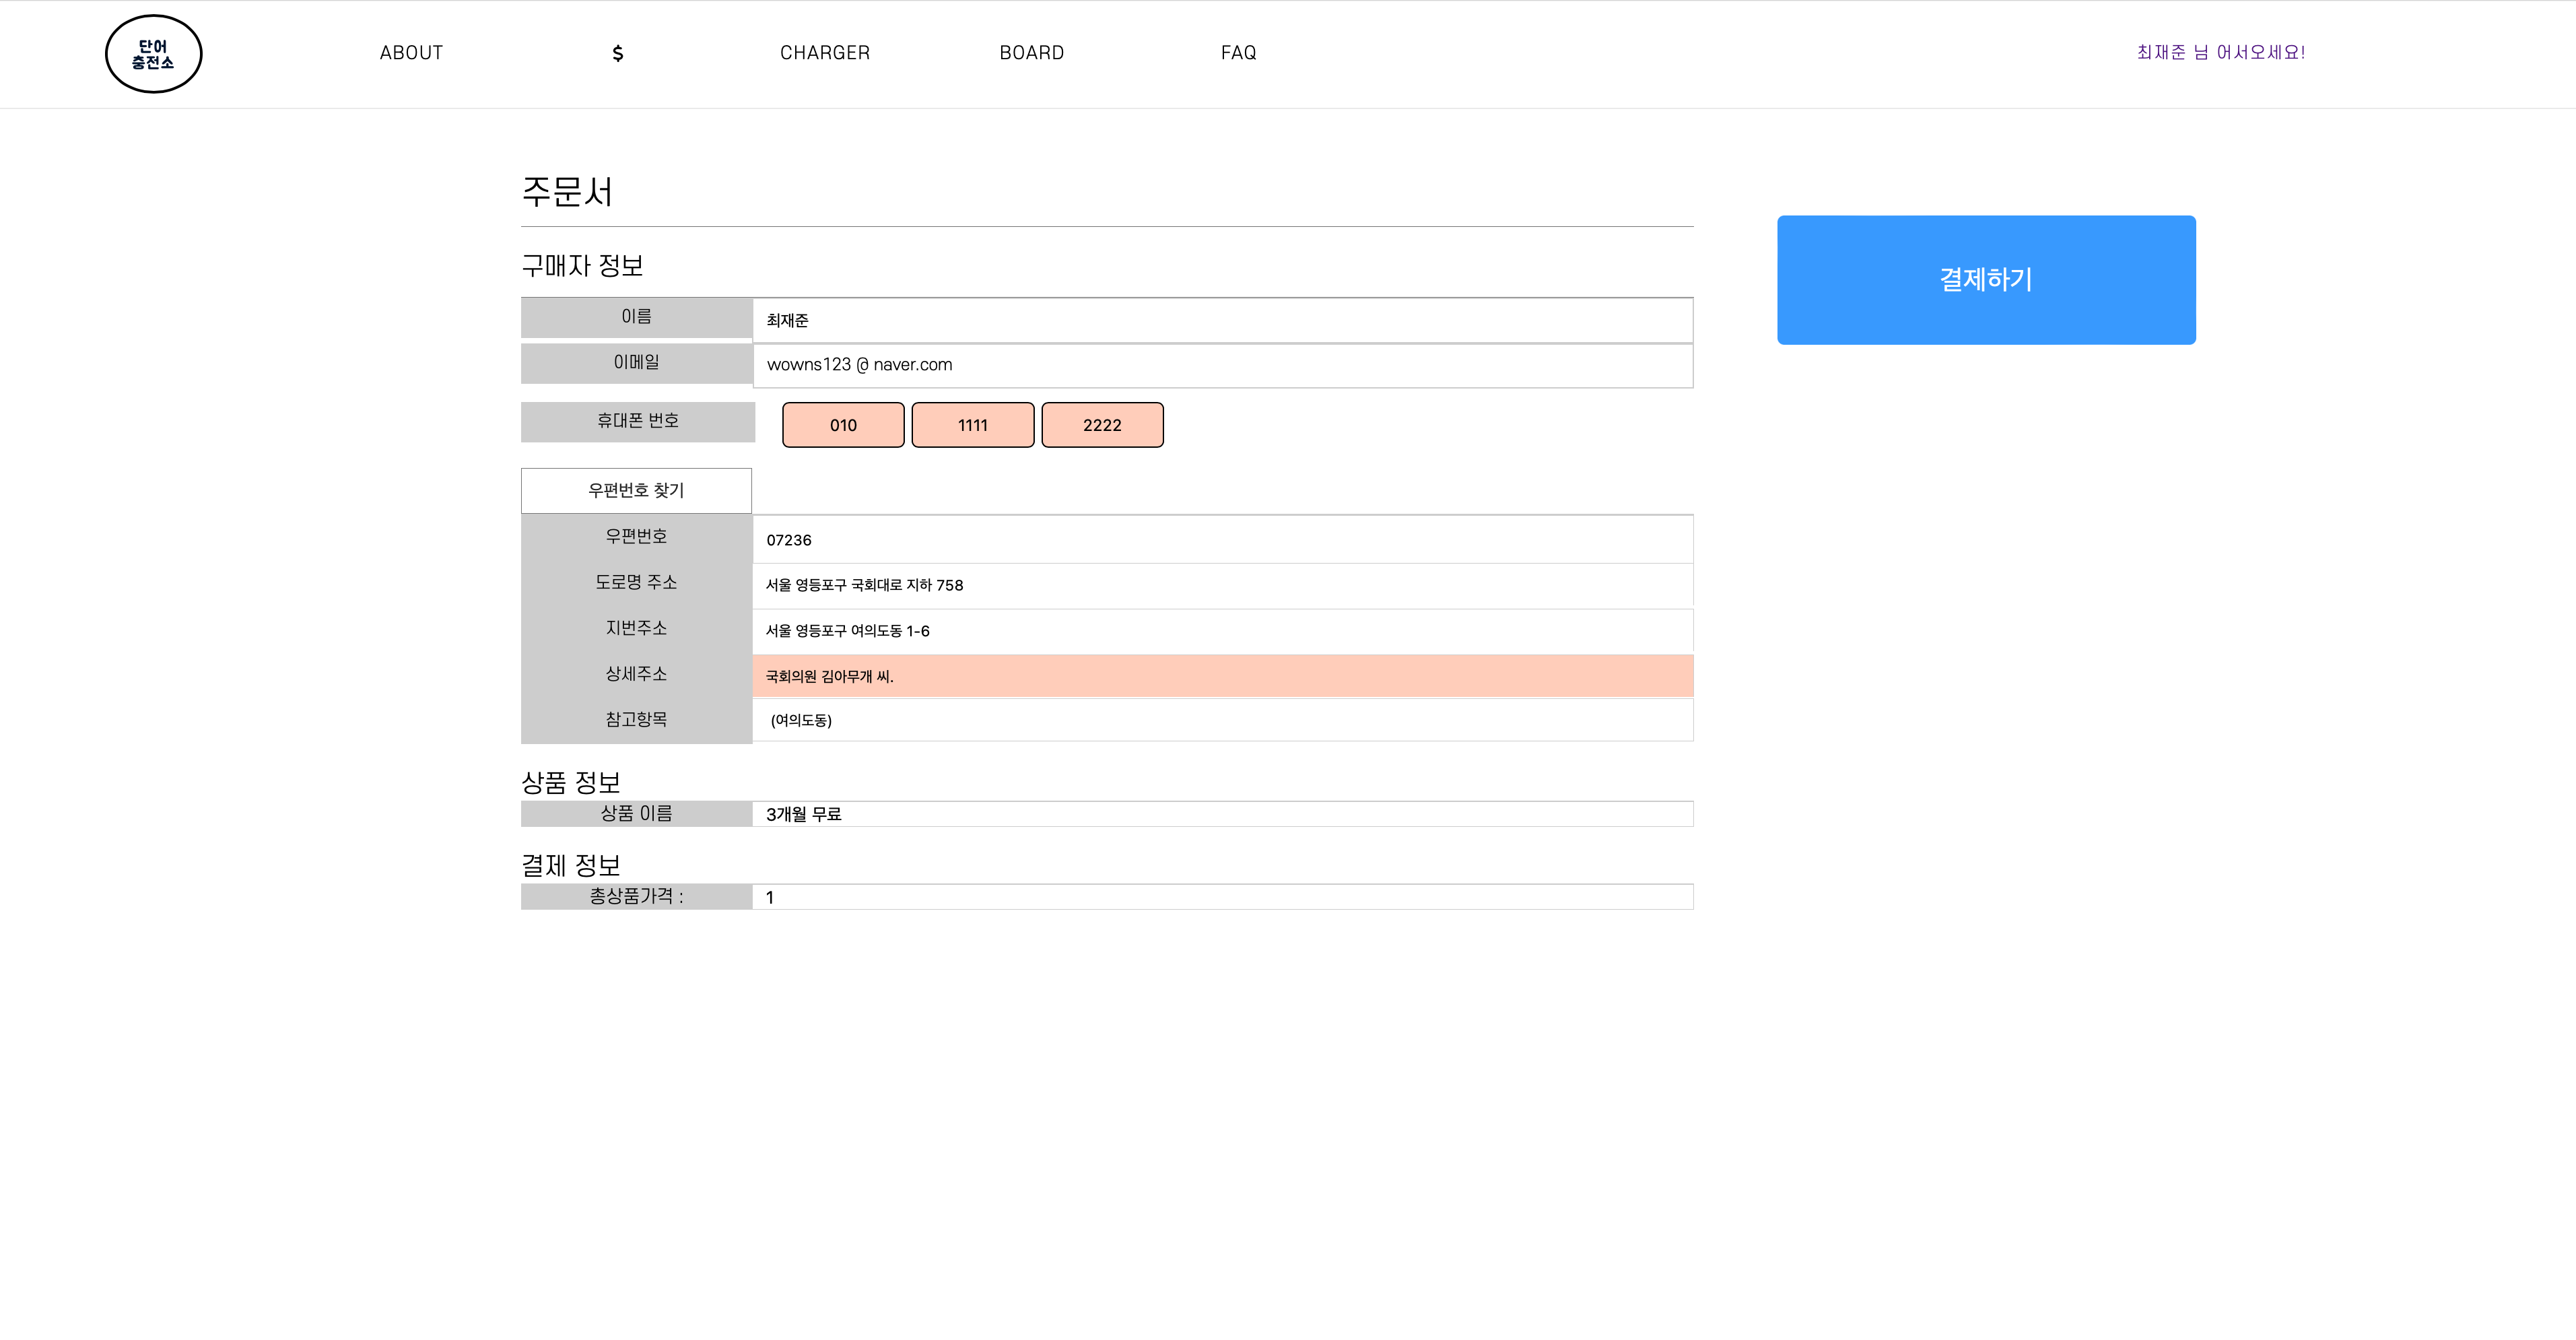Click the 최재준 님 welcome link
Screen dimensions: 2576x1340
2220,52
